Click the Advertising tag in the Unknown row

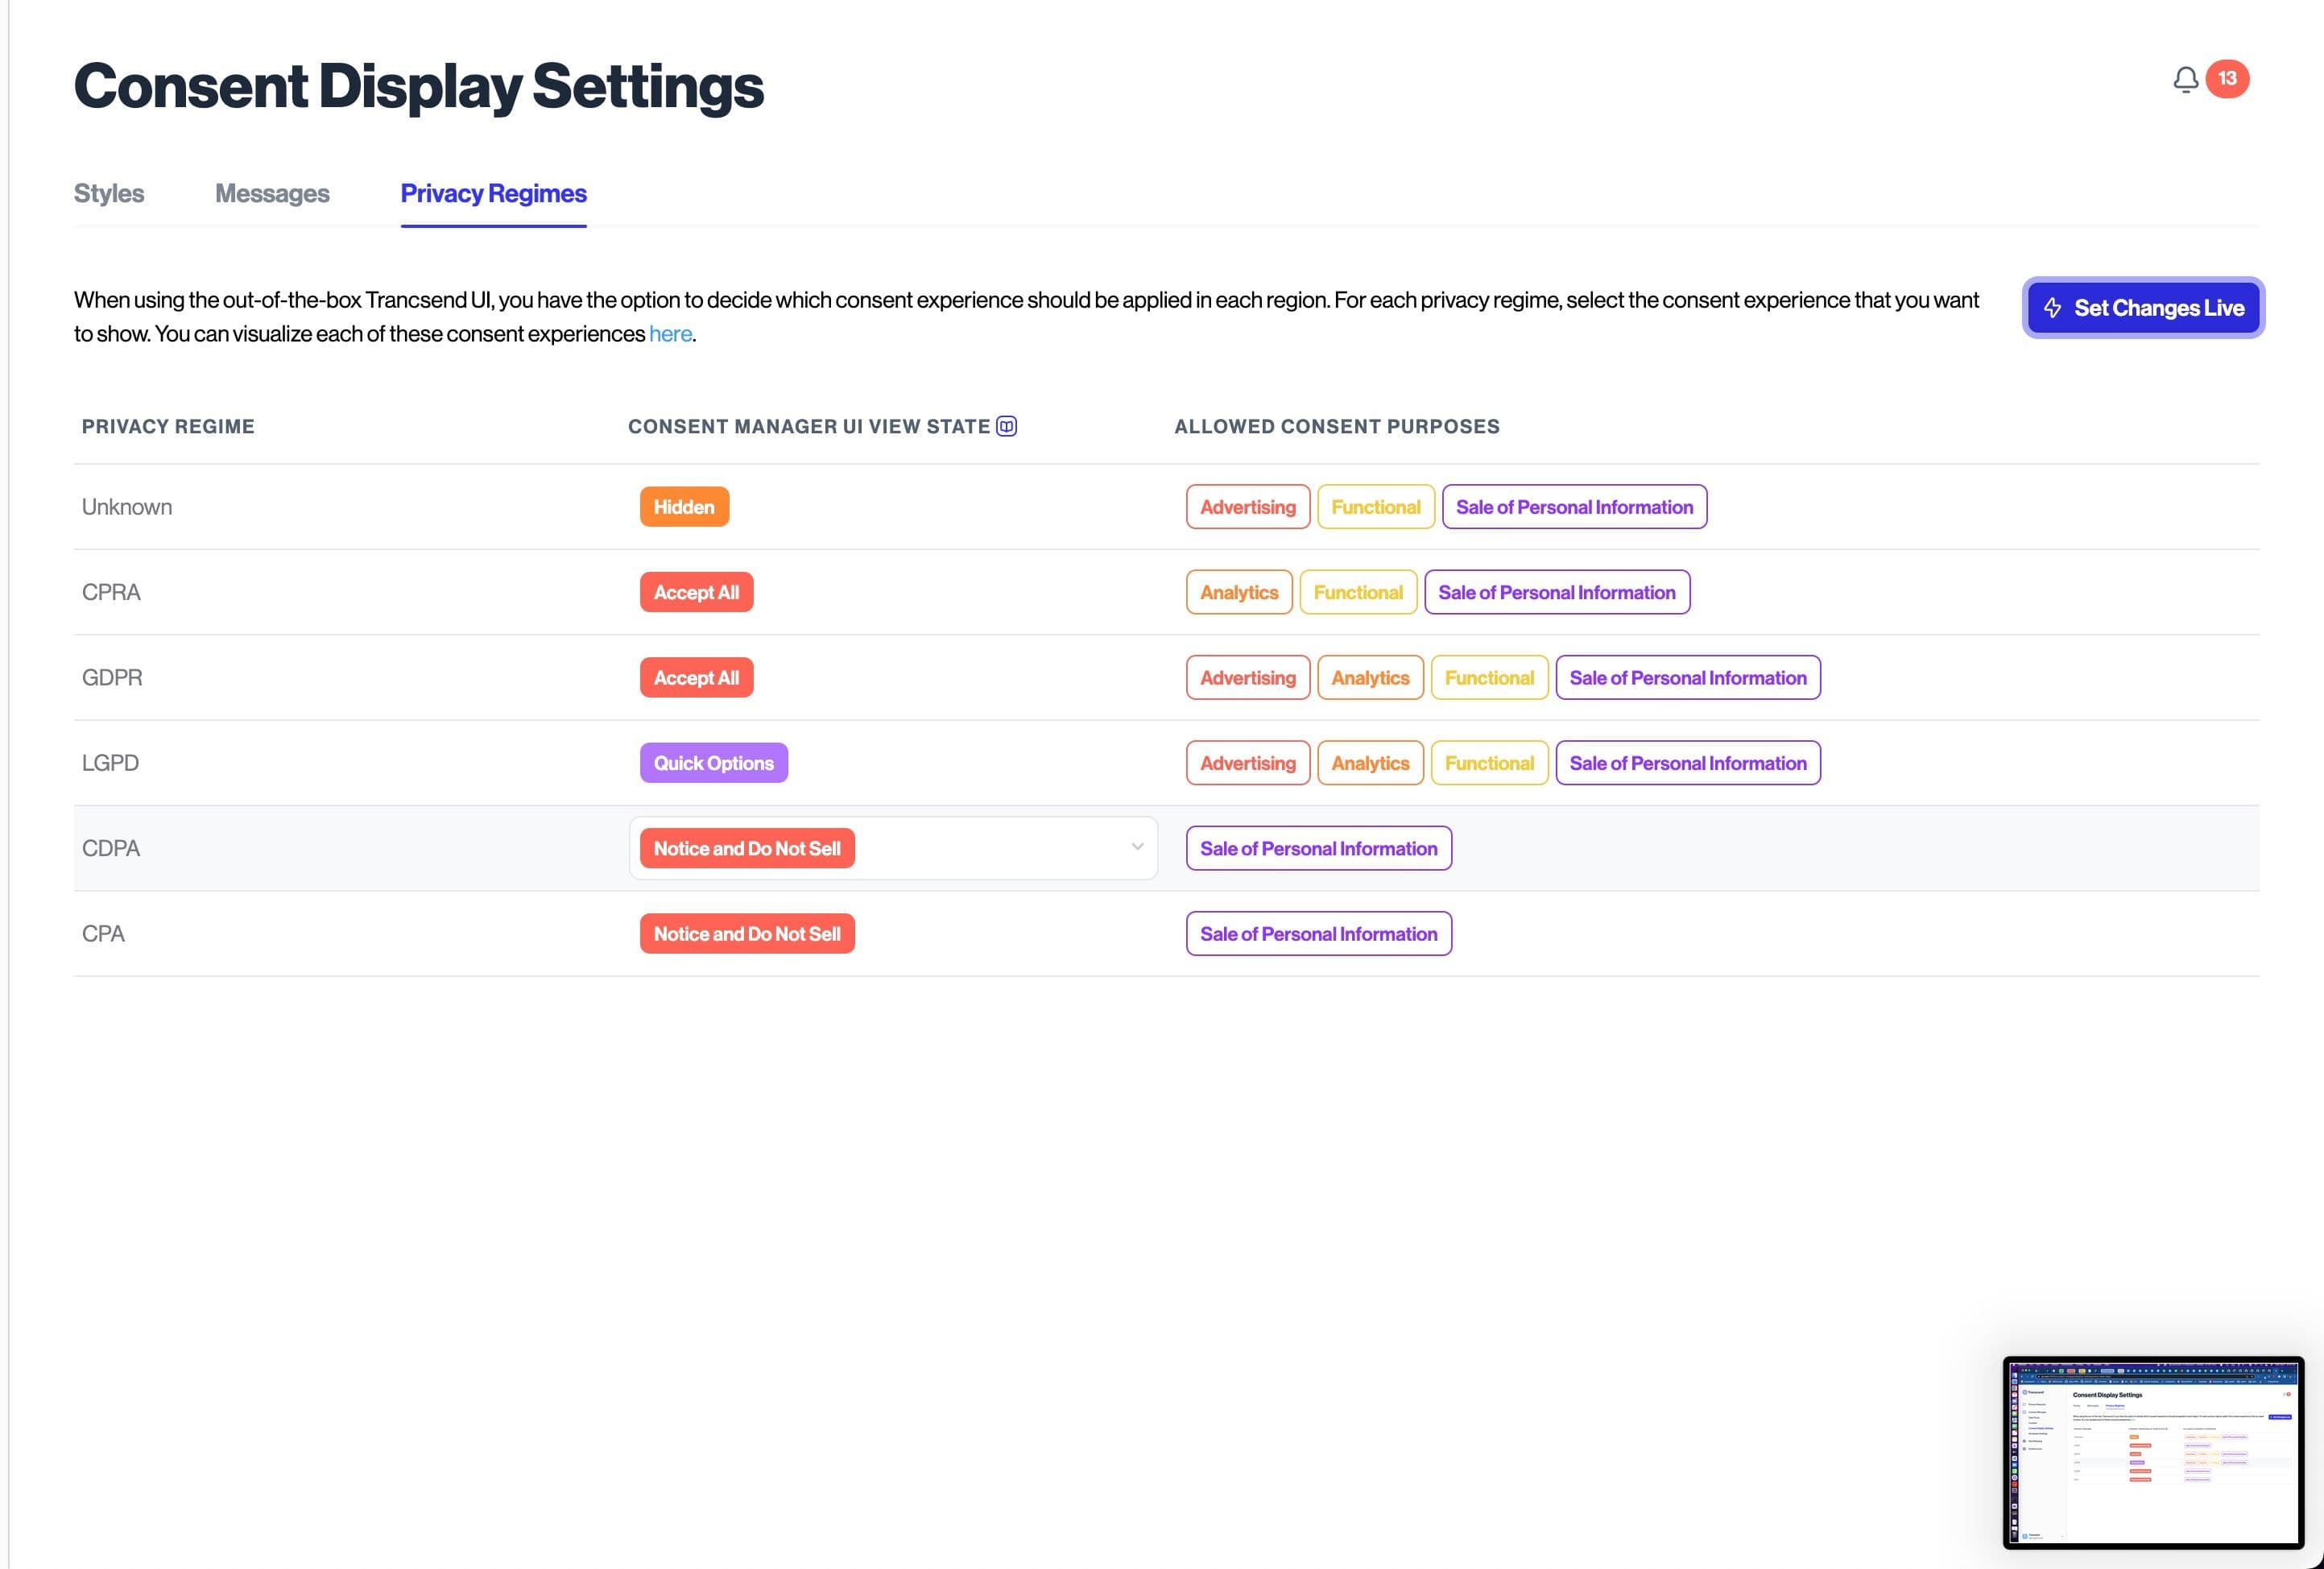(1247, 507)
